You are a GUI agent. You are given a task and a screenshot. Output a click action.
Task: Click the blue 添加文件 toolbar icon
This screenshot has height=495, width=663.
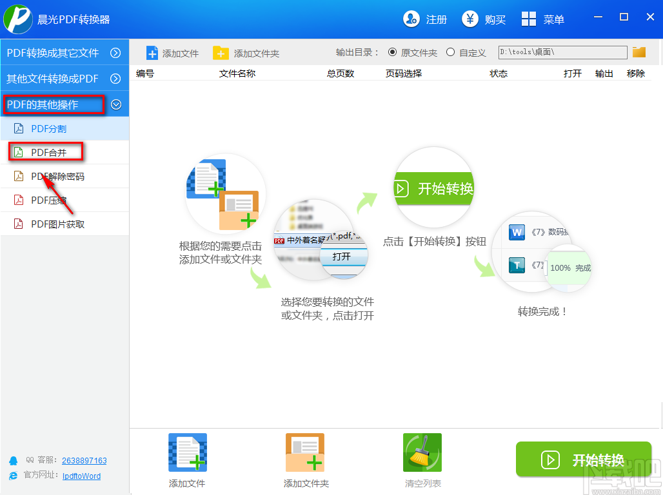point(152,53)
